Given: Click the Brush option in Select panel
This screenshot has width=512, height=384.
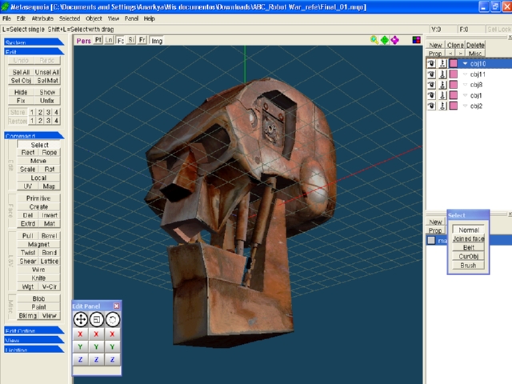Looking at the screenshot, I should [x=468, y=265].
